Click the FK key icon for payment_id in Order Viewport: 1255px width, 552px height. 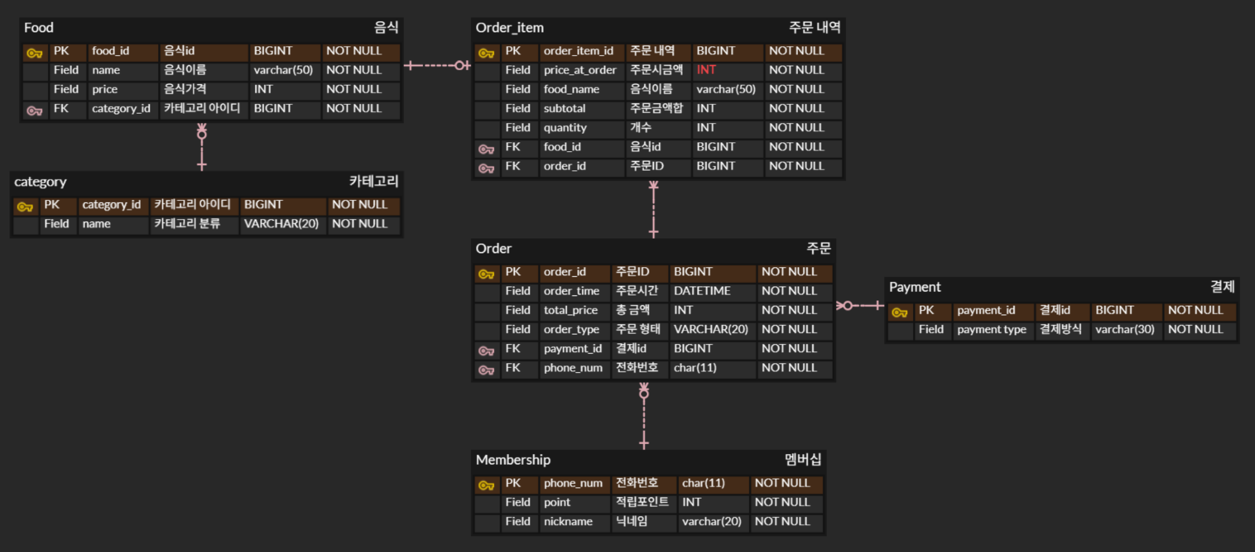486,351
